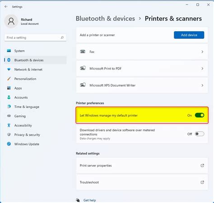Click the back arrow icon in Settings
The width and height of the screenshot is (214, 203).
click(6, 7)
